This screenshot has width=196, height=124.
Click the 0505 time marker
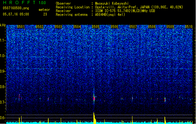tap(96, 27)
